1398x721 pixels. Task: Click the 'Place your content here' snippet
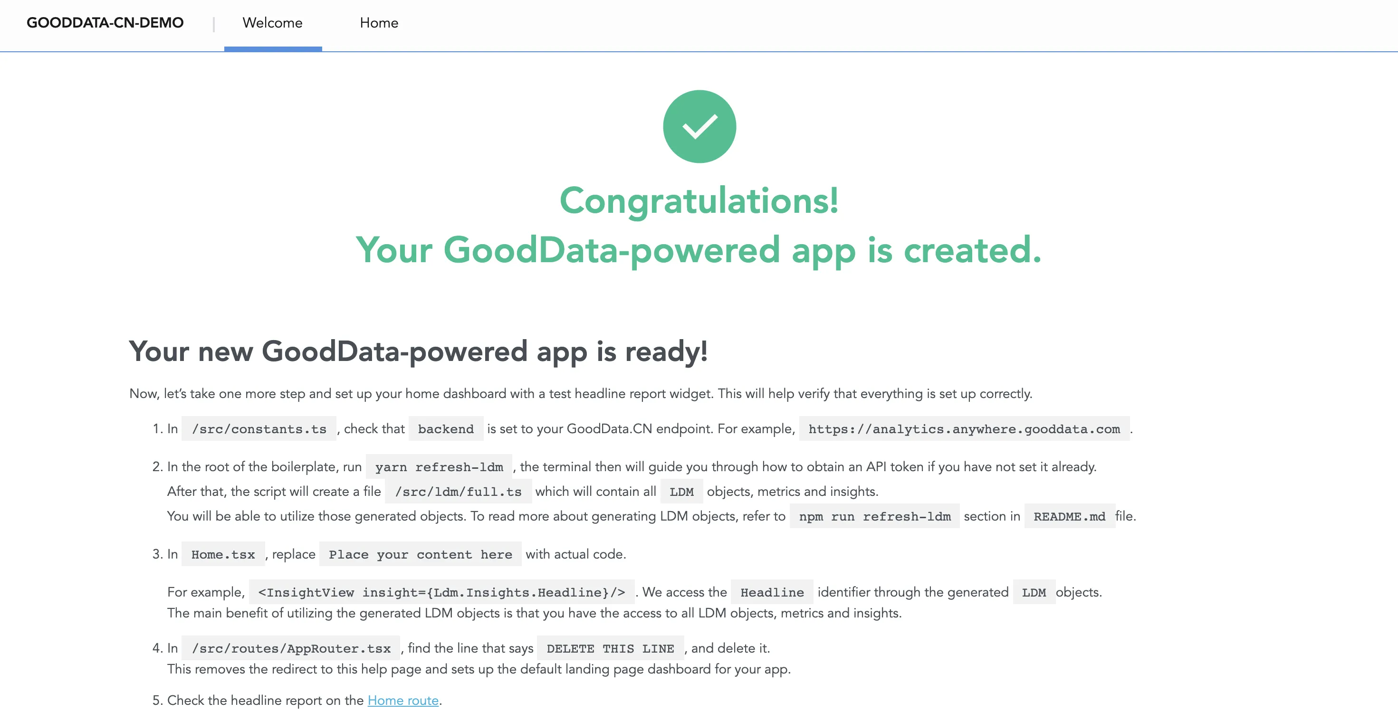pyautogui.click(x=420, y=554)
